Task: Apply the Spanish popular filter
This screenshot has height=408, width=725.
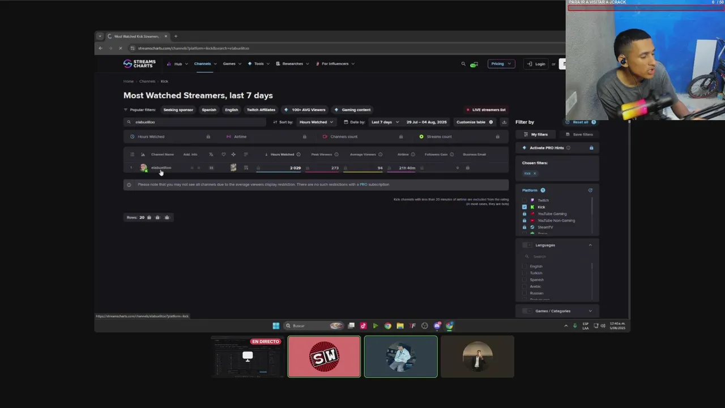Action: point(209,110)
